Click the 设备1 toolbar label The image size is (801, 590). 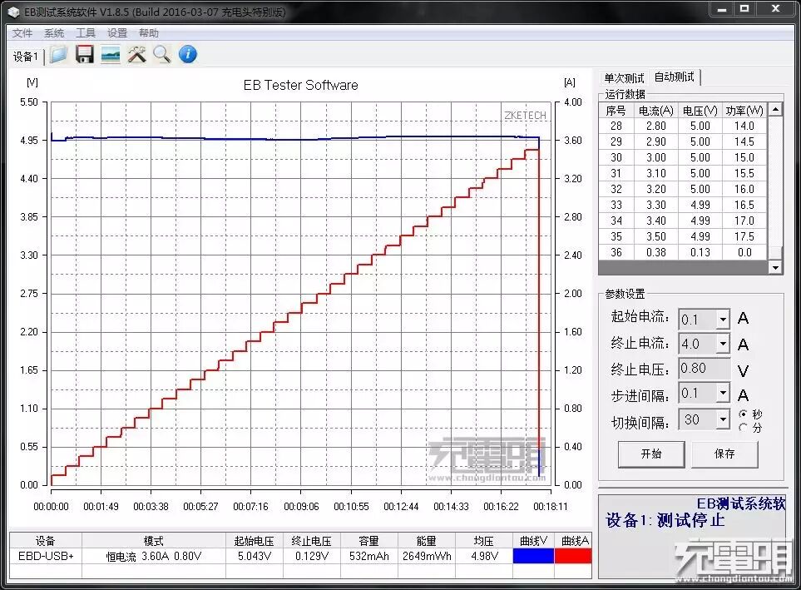point(25,57)
